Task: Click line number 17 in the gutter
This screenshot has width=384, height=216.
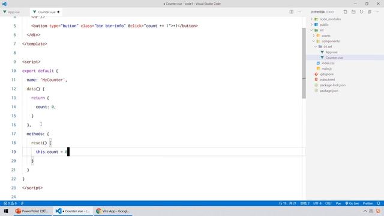Action: [x=13, y=134]
